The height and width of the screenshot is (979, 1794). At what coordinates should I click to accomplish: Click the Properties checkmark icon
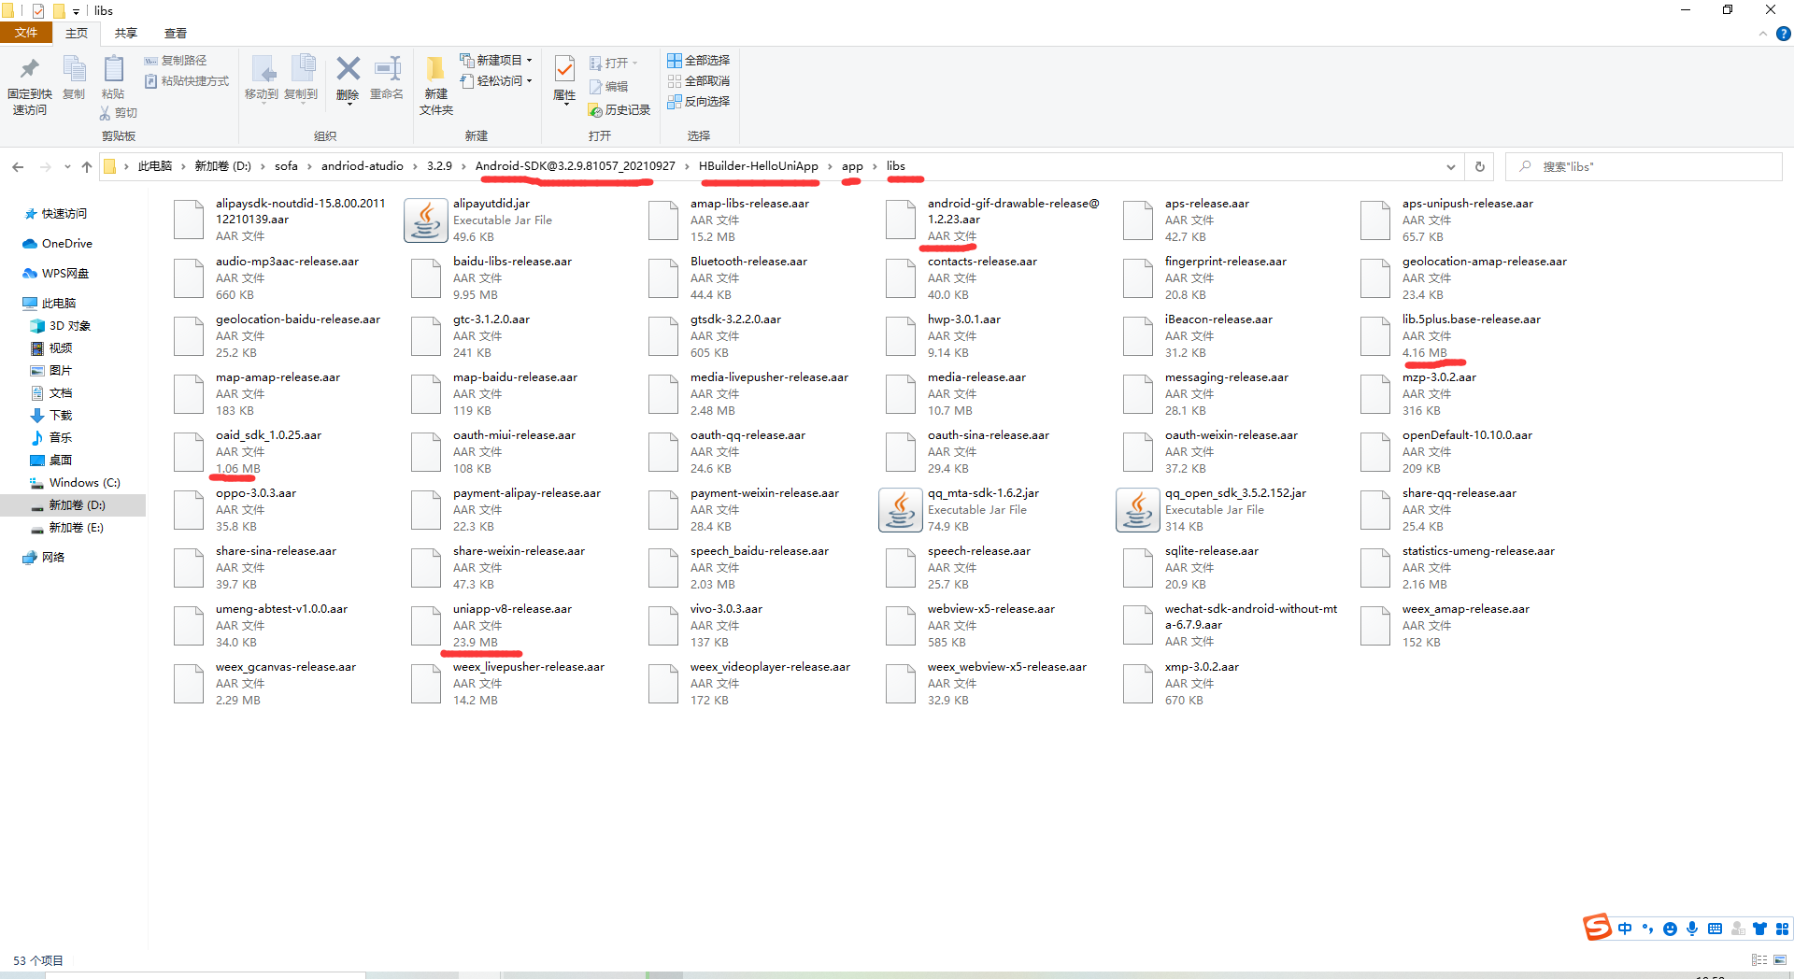coord(564,69)
